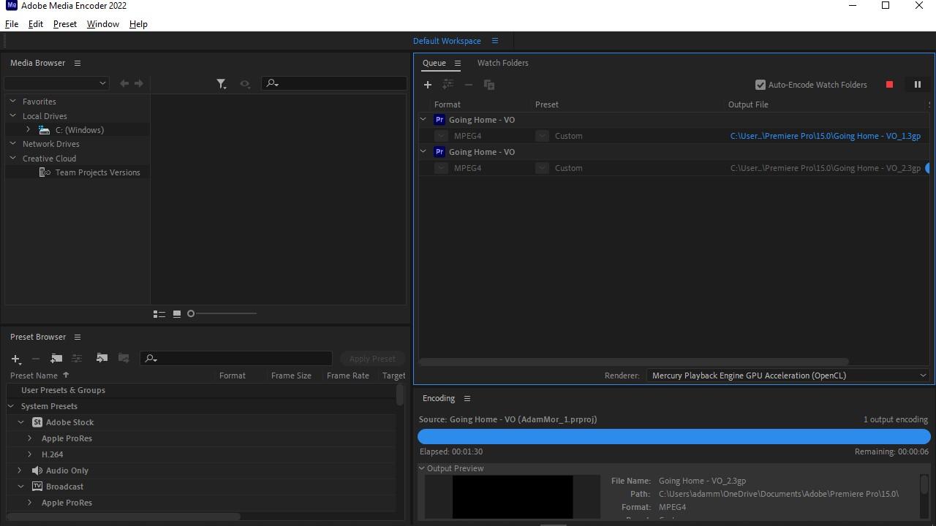
Task: Create a new preset group folder
Action: 56,358
